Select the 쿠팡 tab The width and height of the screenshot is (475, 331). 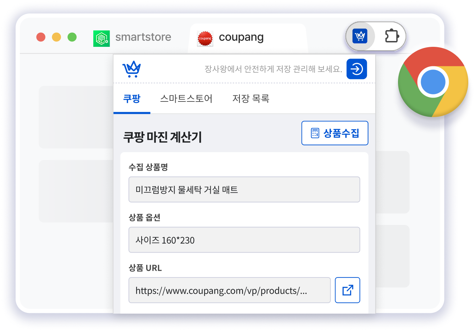132,99
